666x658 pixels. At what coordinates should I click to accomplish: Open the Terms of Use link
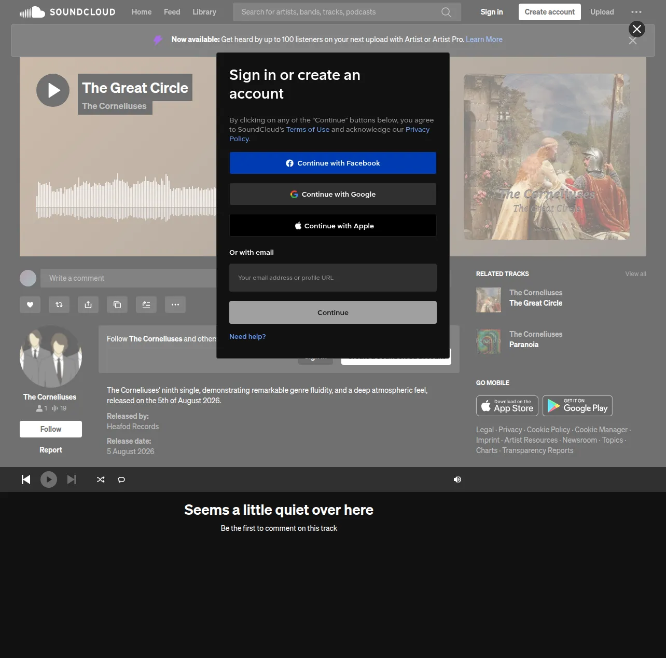point(308,129)
